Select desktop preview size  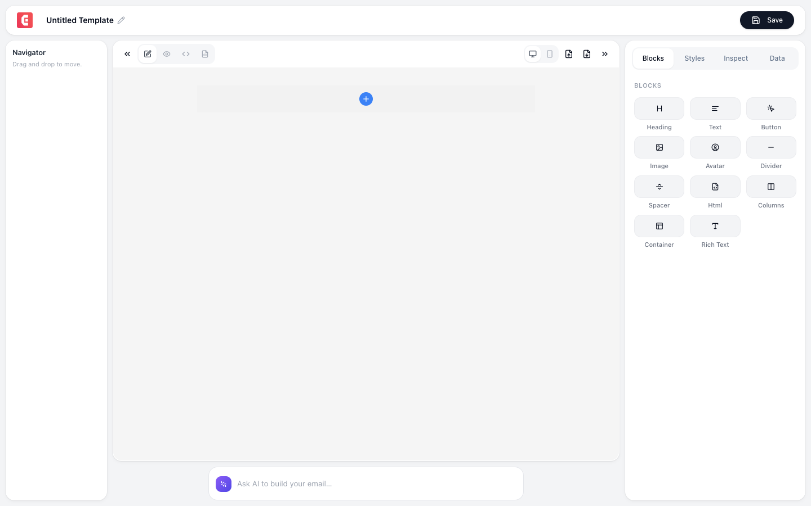coord(533,54)
